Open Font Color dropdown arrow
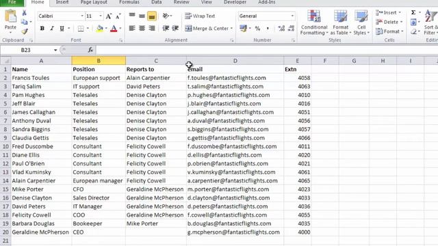This screenshot has height=246, width=438. click(x=120, y=29)
